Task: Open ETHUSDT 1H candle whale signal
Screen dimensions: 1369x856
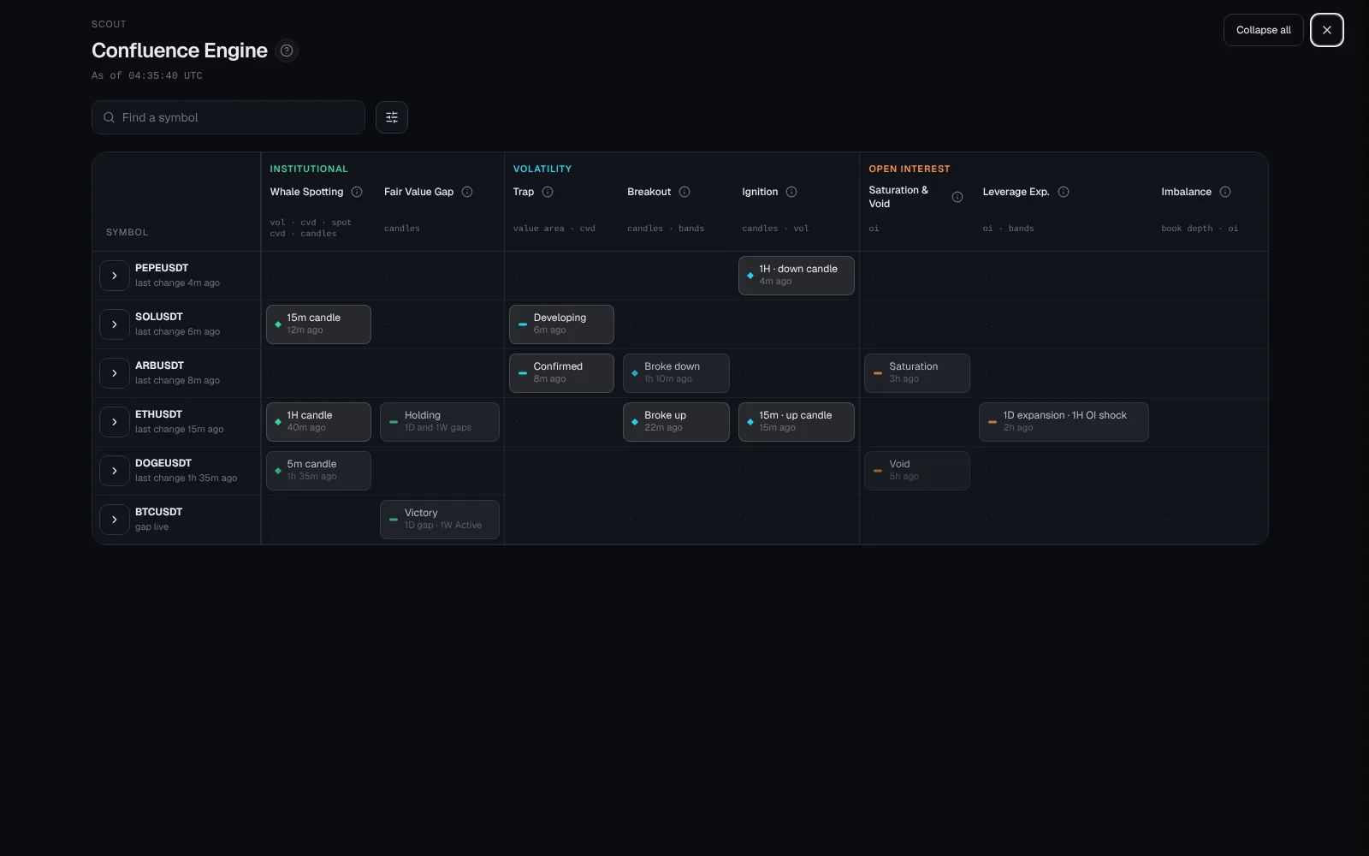Action: pos(318,422)
